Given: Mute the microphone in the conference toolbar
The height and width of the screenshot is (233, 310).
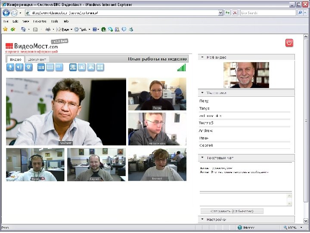Looking at the screenshot, I should tap(10, 67).
